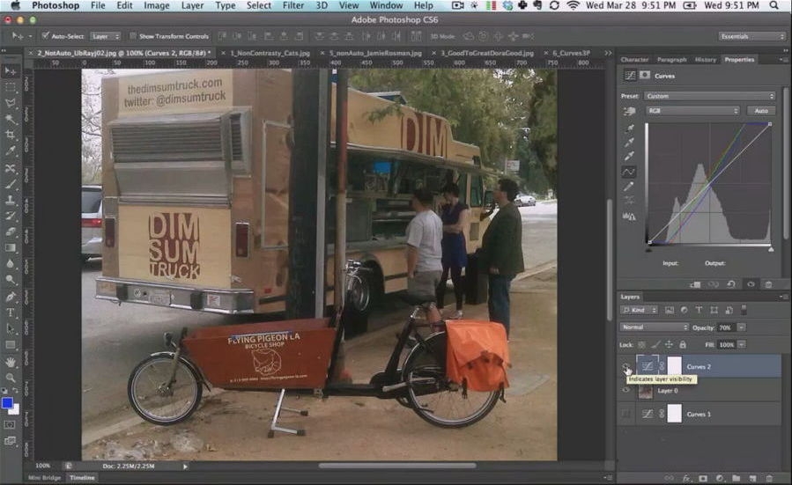Click the on-image adjustment tool in Curves
Image resolution: width=792 pixels, height=485 pixels.
pyautogui.click(x=629, y=111)
